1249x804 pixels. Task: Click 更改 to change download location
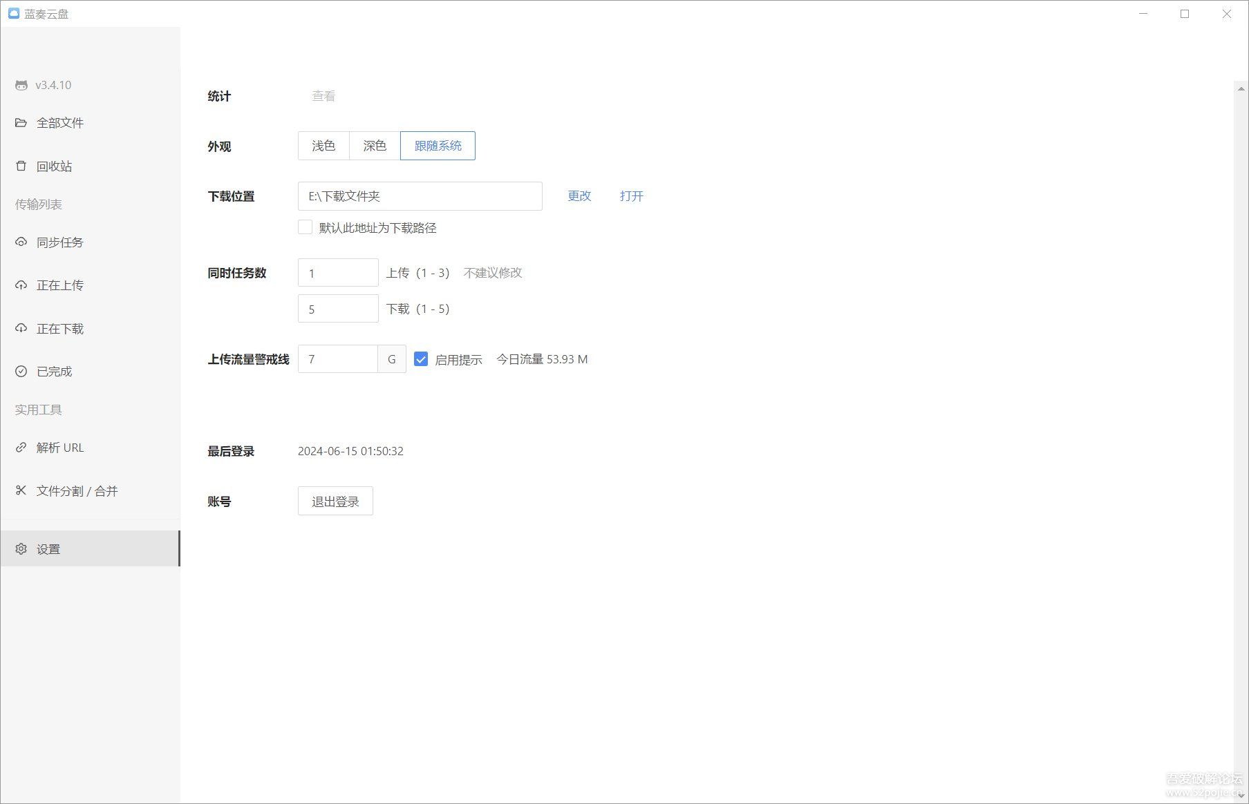click(579, 196)
